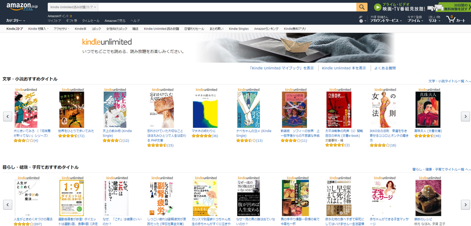
Task: Click the 忘れかけていた大切なこと title link
Action: coord(166,135)
